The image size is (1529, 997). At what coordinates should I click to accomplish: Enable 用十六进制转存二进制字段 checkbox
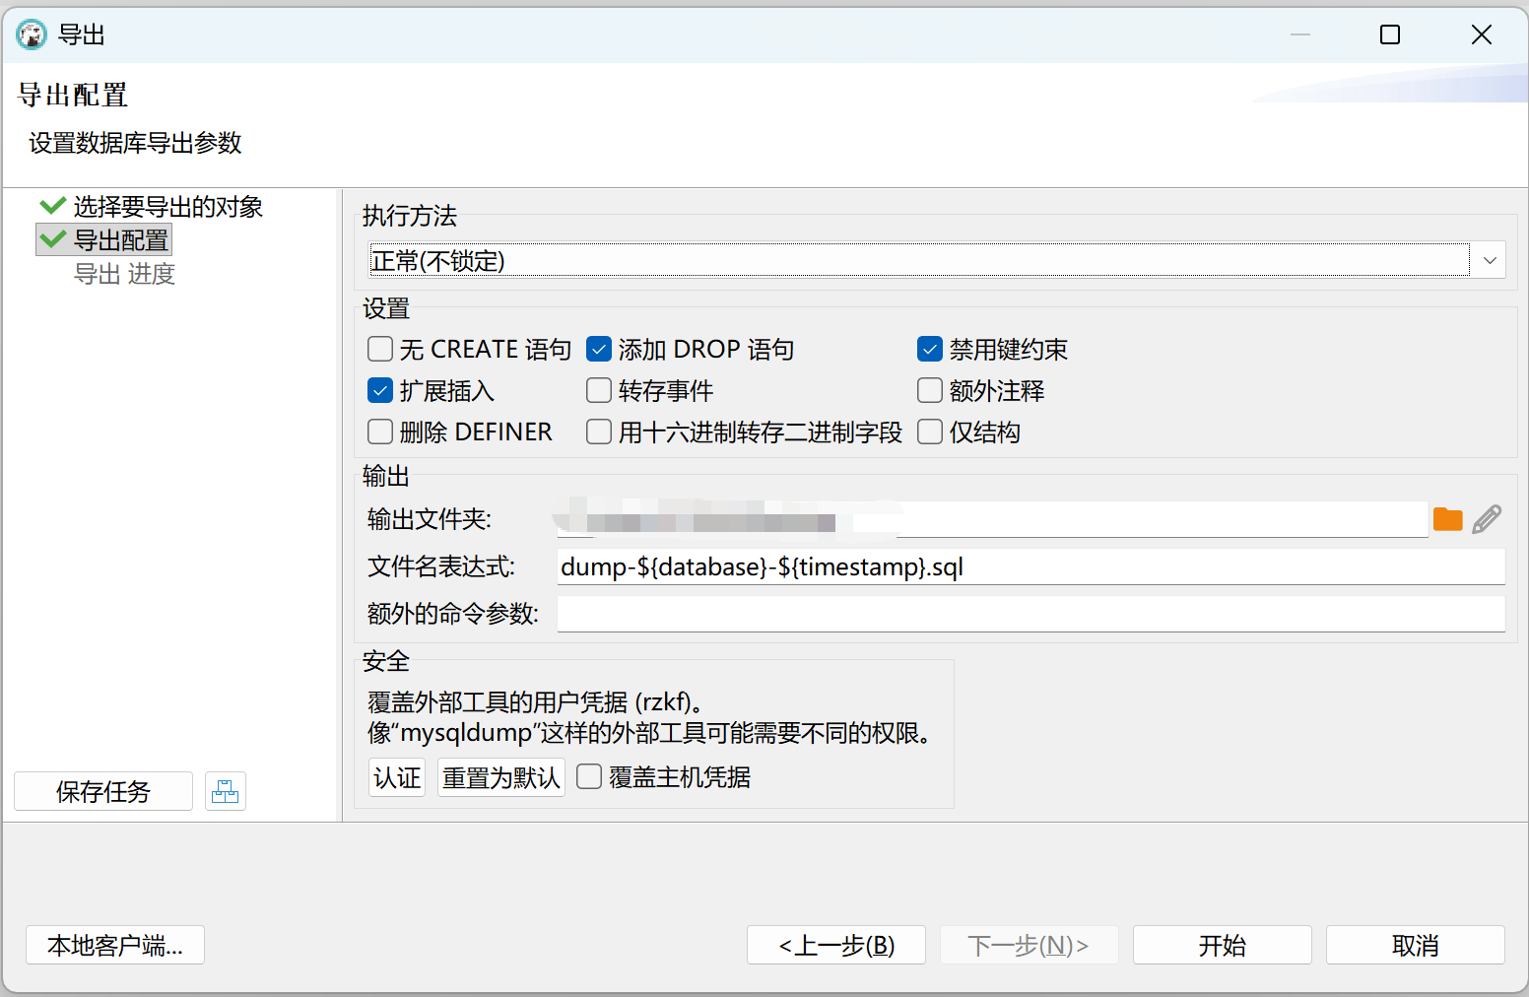pos(599,432)
